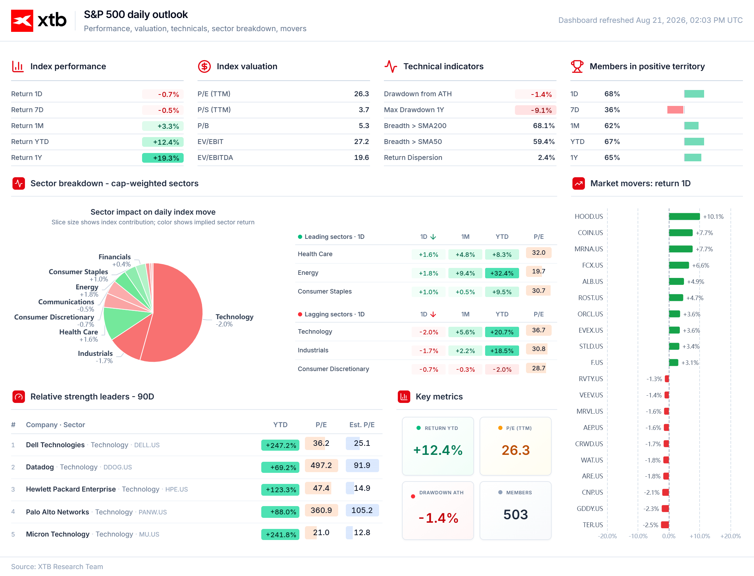This screenshot has width=754, height=576.
Task: Click the Company · Sector column header
Action: [x=55, y=425]
